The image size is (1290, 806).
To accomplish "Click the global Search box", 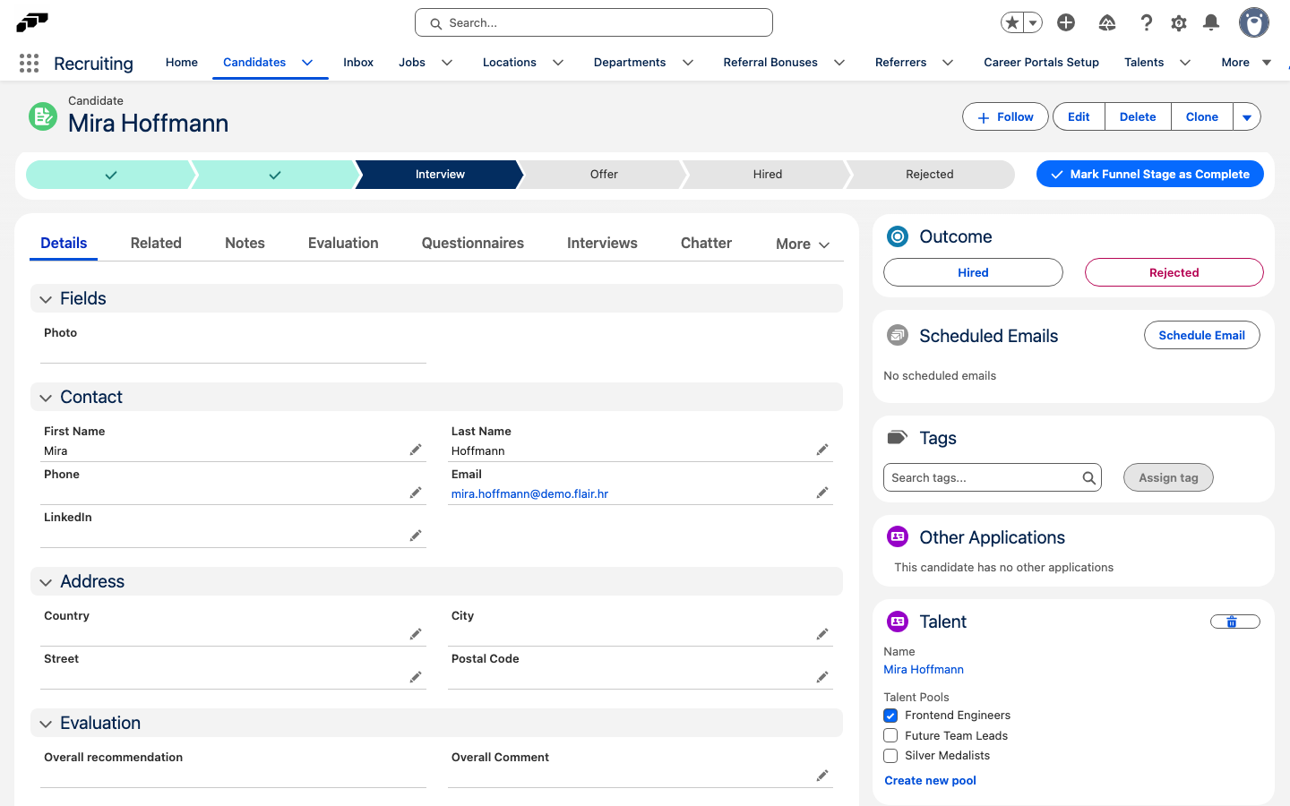I will click(594, 22).
